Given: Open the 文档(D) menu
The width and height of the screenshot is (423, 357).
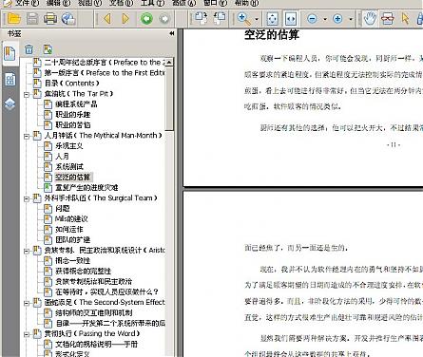Looking at the screenshot, I should click(121, 3).
